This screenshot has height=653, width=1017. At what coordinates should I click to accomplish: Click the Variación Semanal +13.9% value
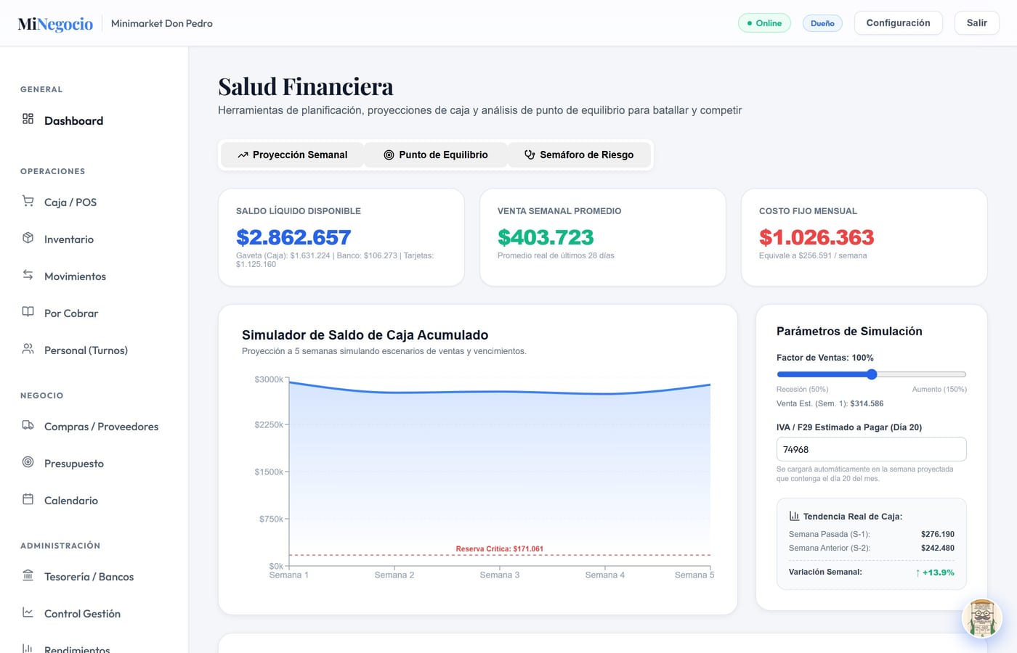(x=934, y=572)
